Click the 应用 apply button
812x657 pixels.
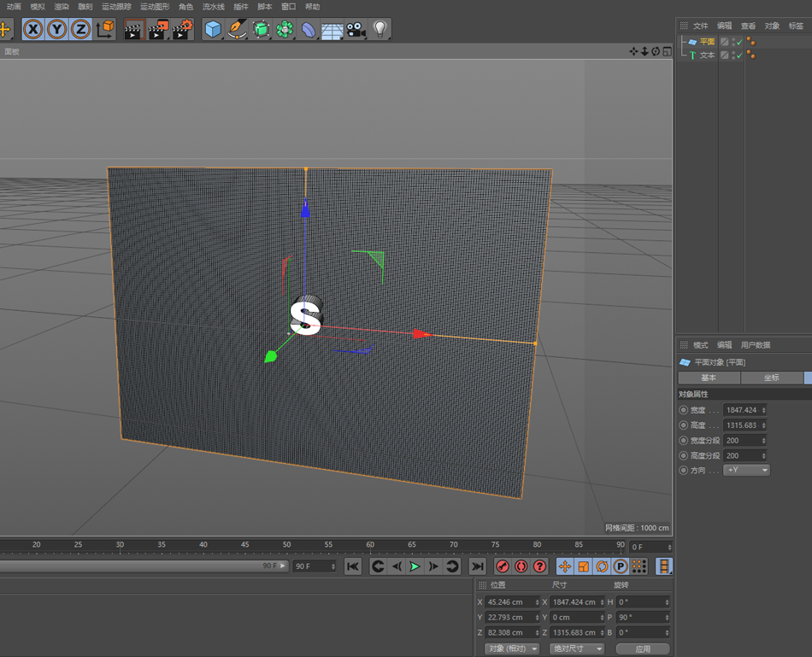coord(643,648)
